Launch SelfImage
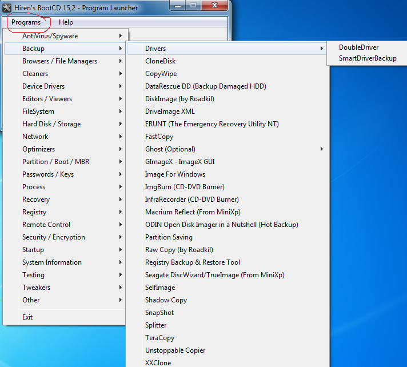This screenshot has height=367, width=407. (x=227, y=288)
